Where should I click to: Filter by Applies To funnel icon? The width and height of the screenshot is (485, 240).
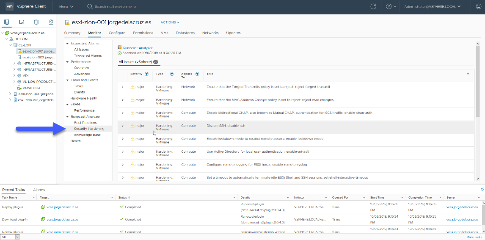click(197, 74)
